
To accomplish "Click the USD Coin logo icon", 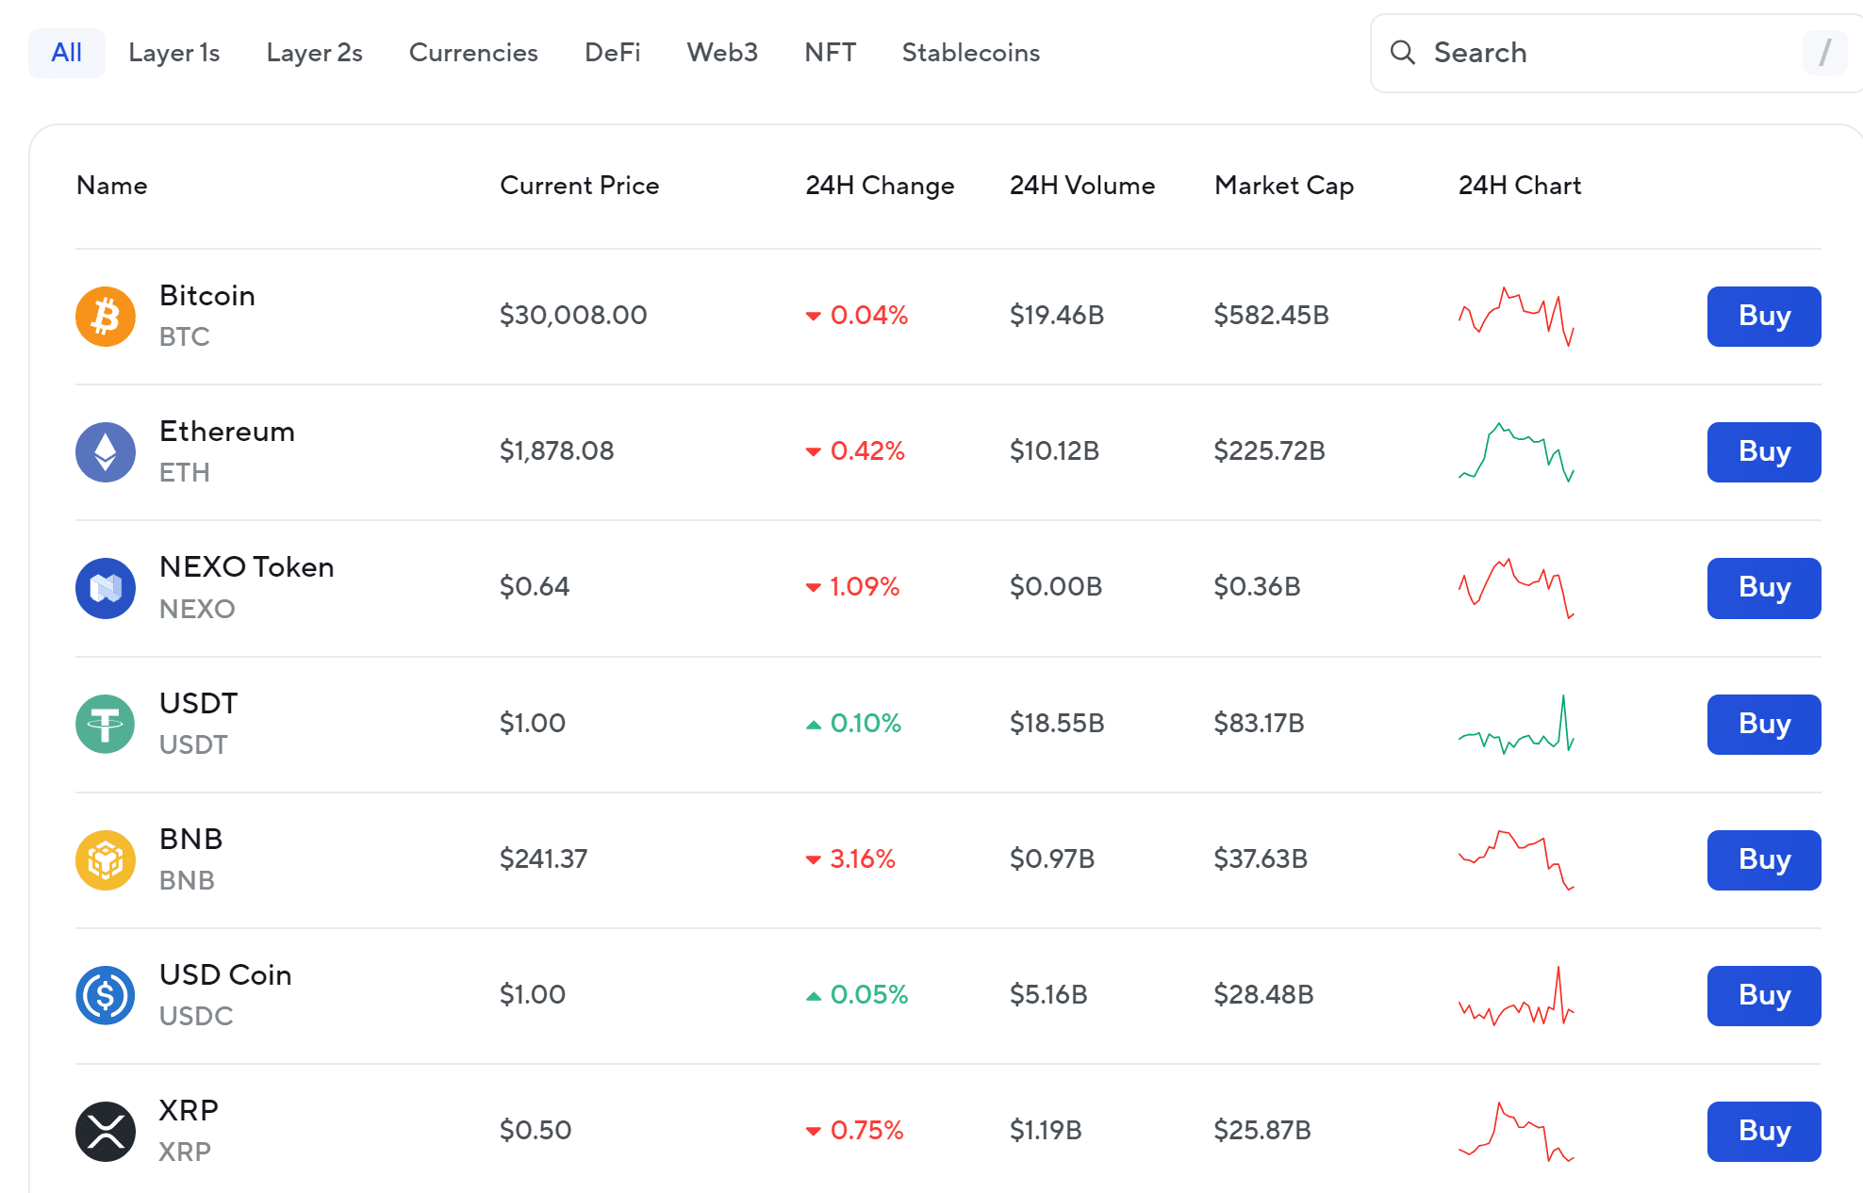I will [x=106, y=995].
